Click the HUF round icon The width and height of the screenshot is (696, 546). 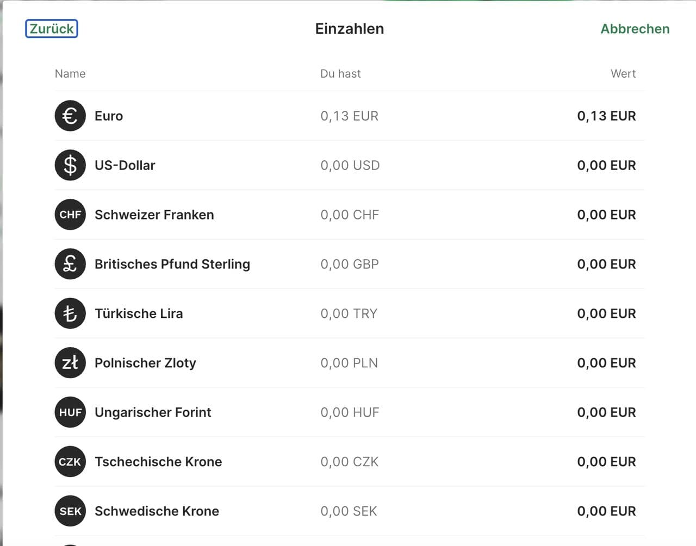pyautogui.click(x=70, y=412)
